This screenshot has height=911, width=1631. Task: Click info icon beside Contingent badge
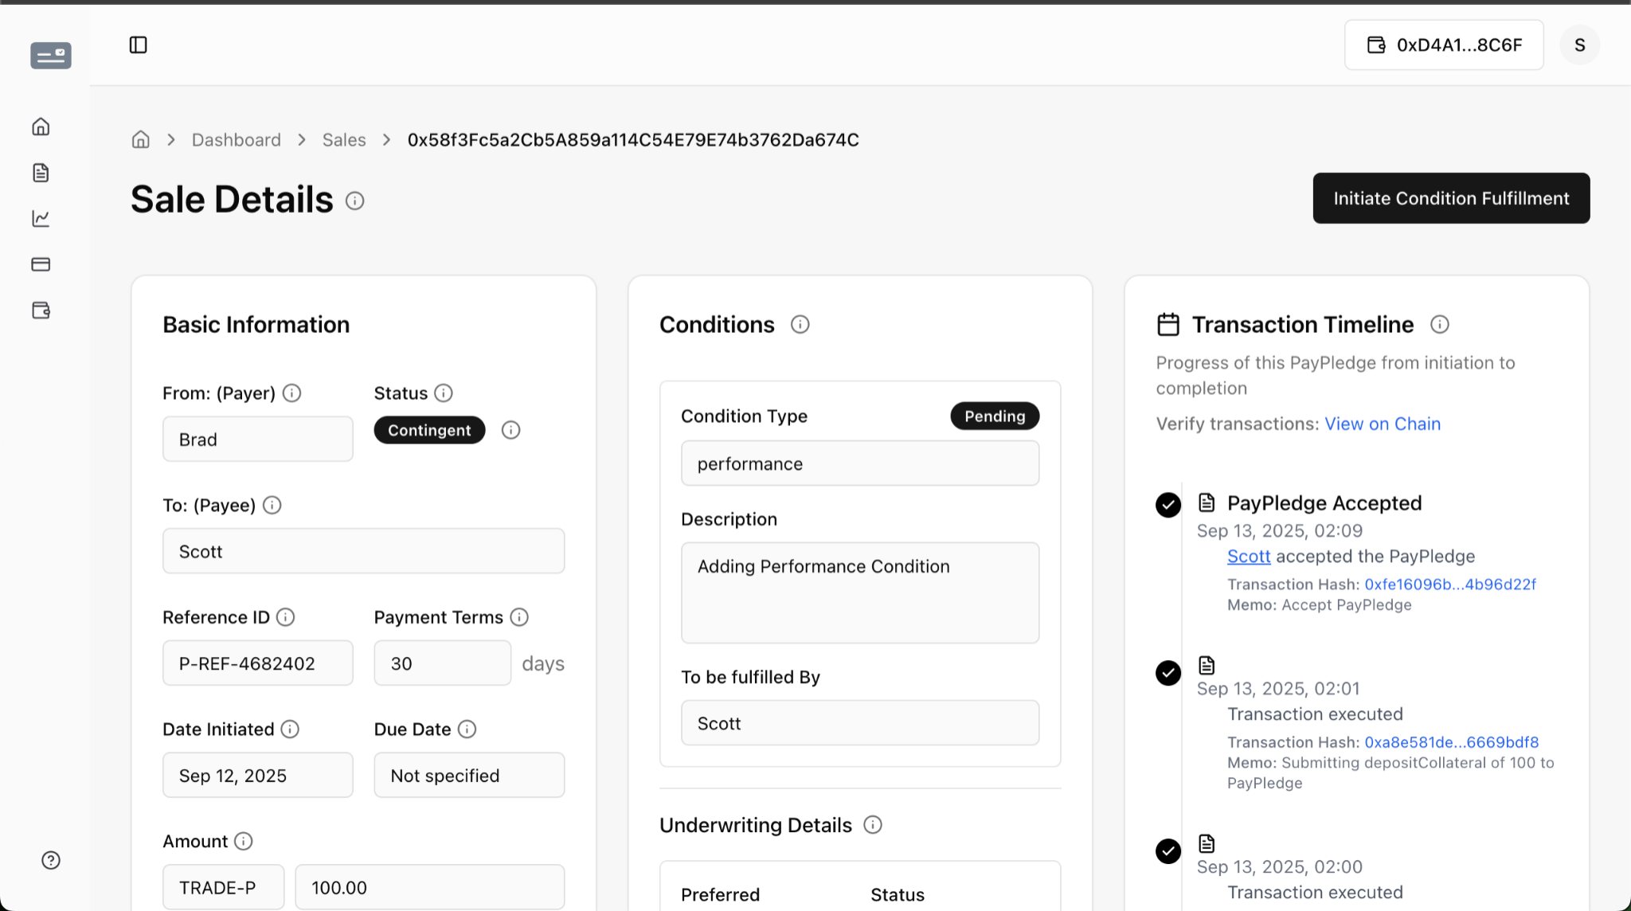click(x=510, y=430)
